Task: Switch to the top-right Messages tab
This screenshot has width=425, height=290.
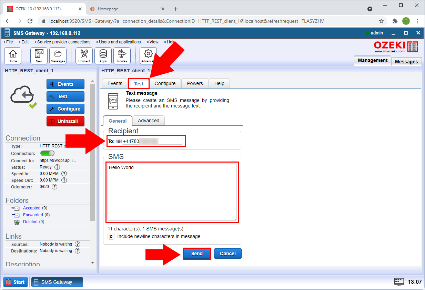Action: (406, 61)
